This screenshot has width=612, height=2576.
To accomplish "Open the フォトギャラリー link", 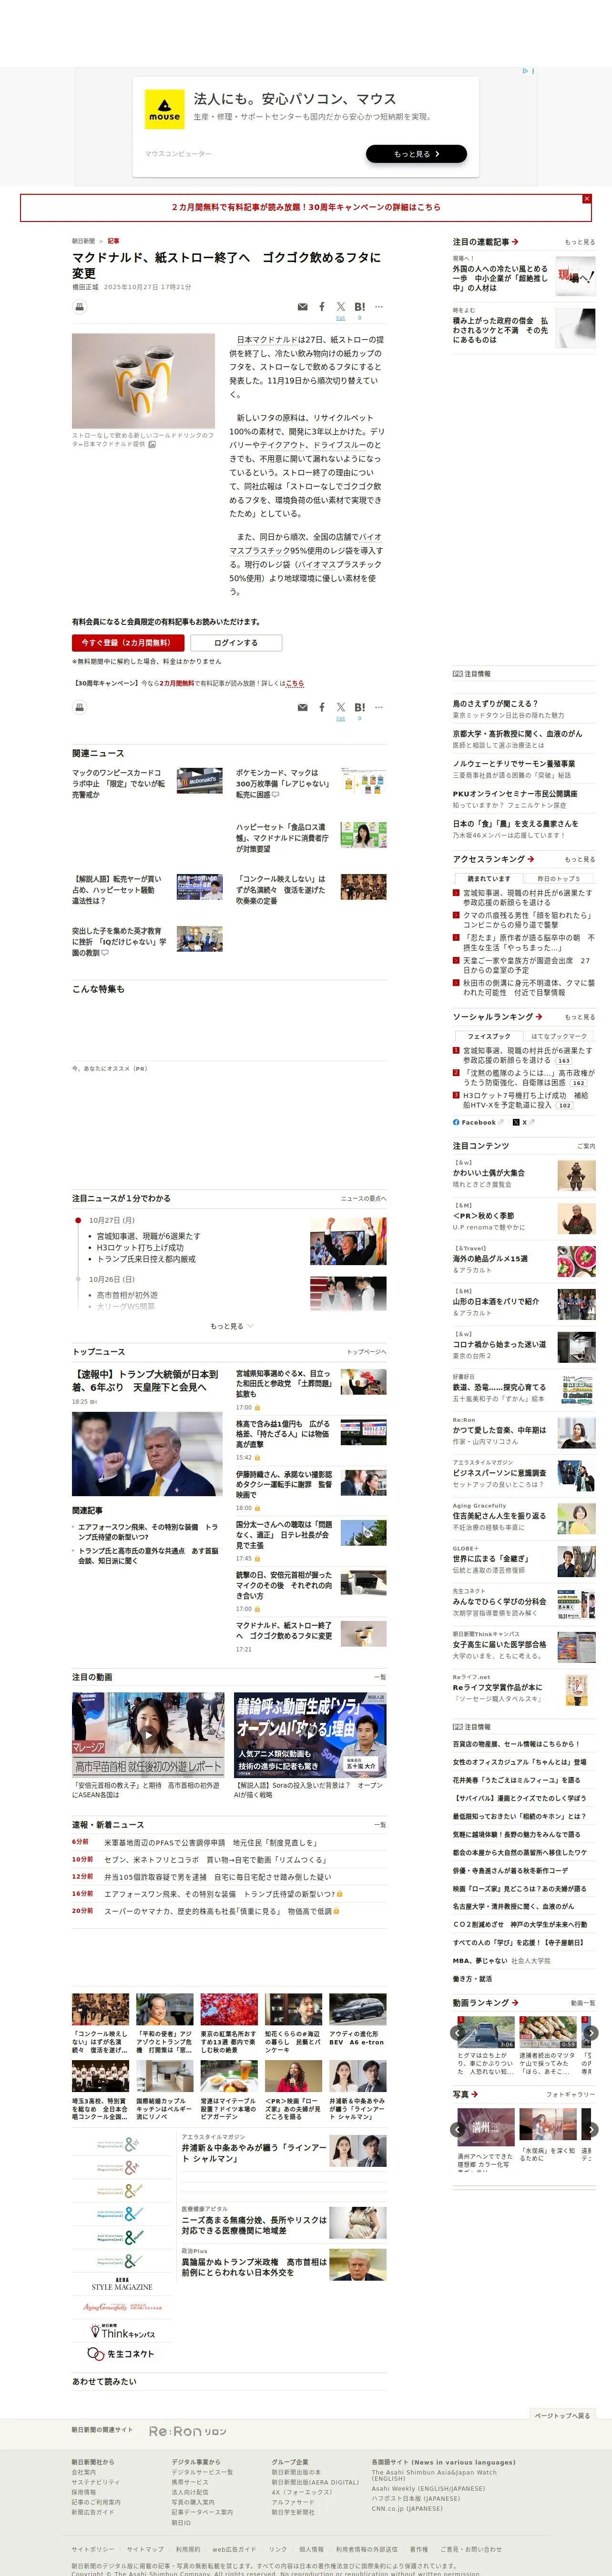I will (571, 2094).
